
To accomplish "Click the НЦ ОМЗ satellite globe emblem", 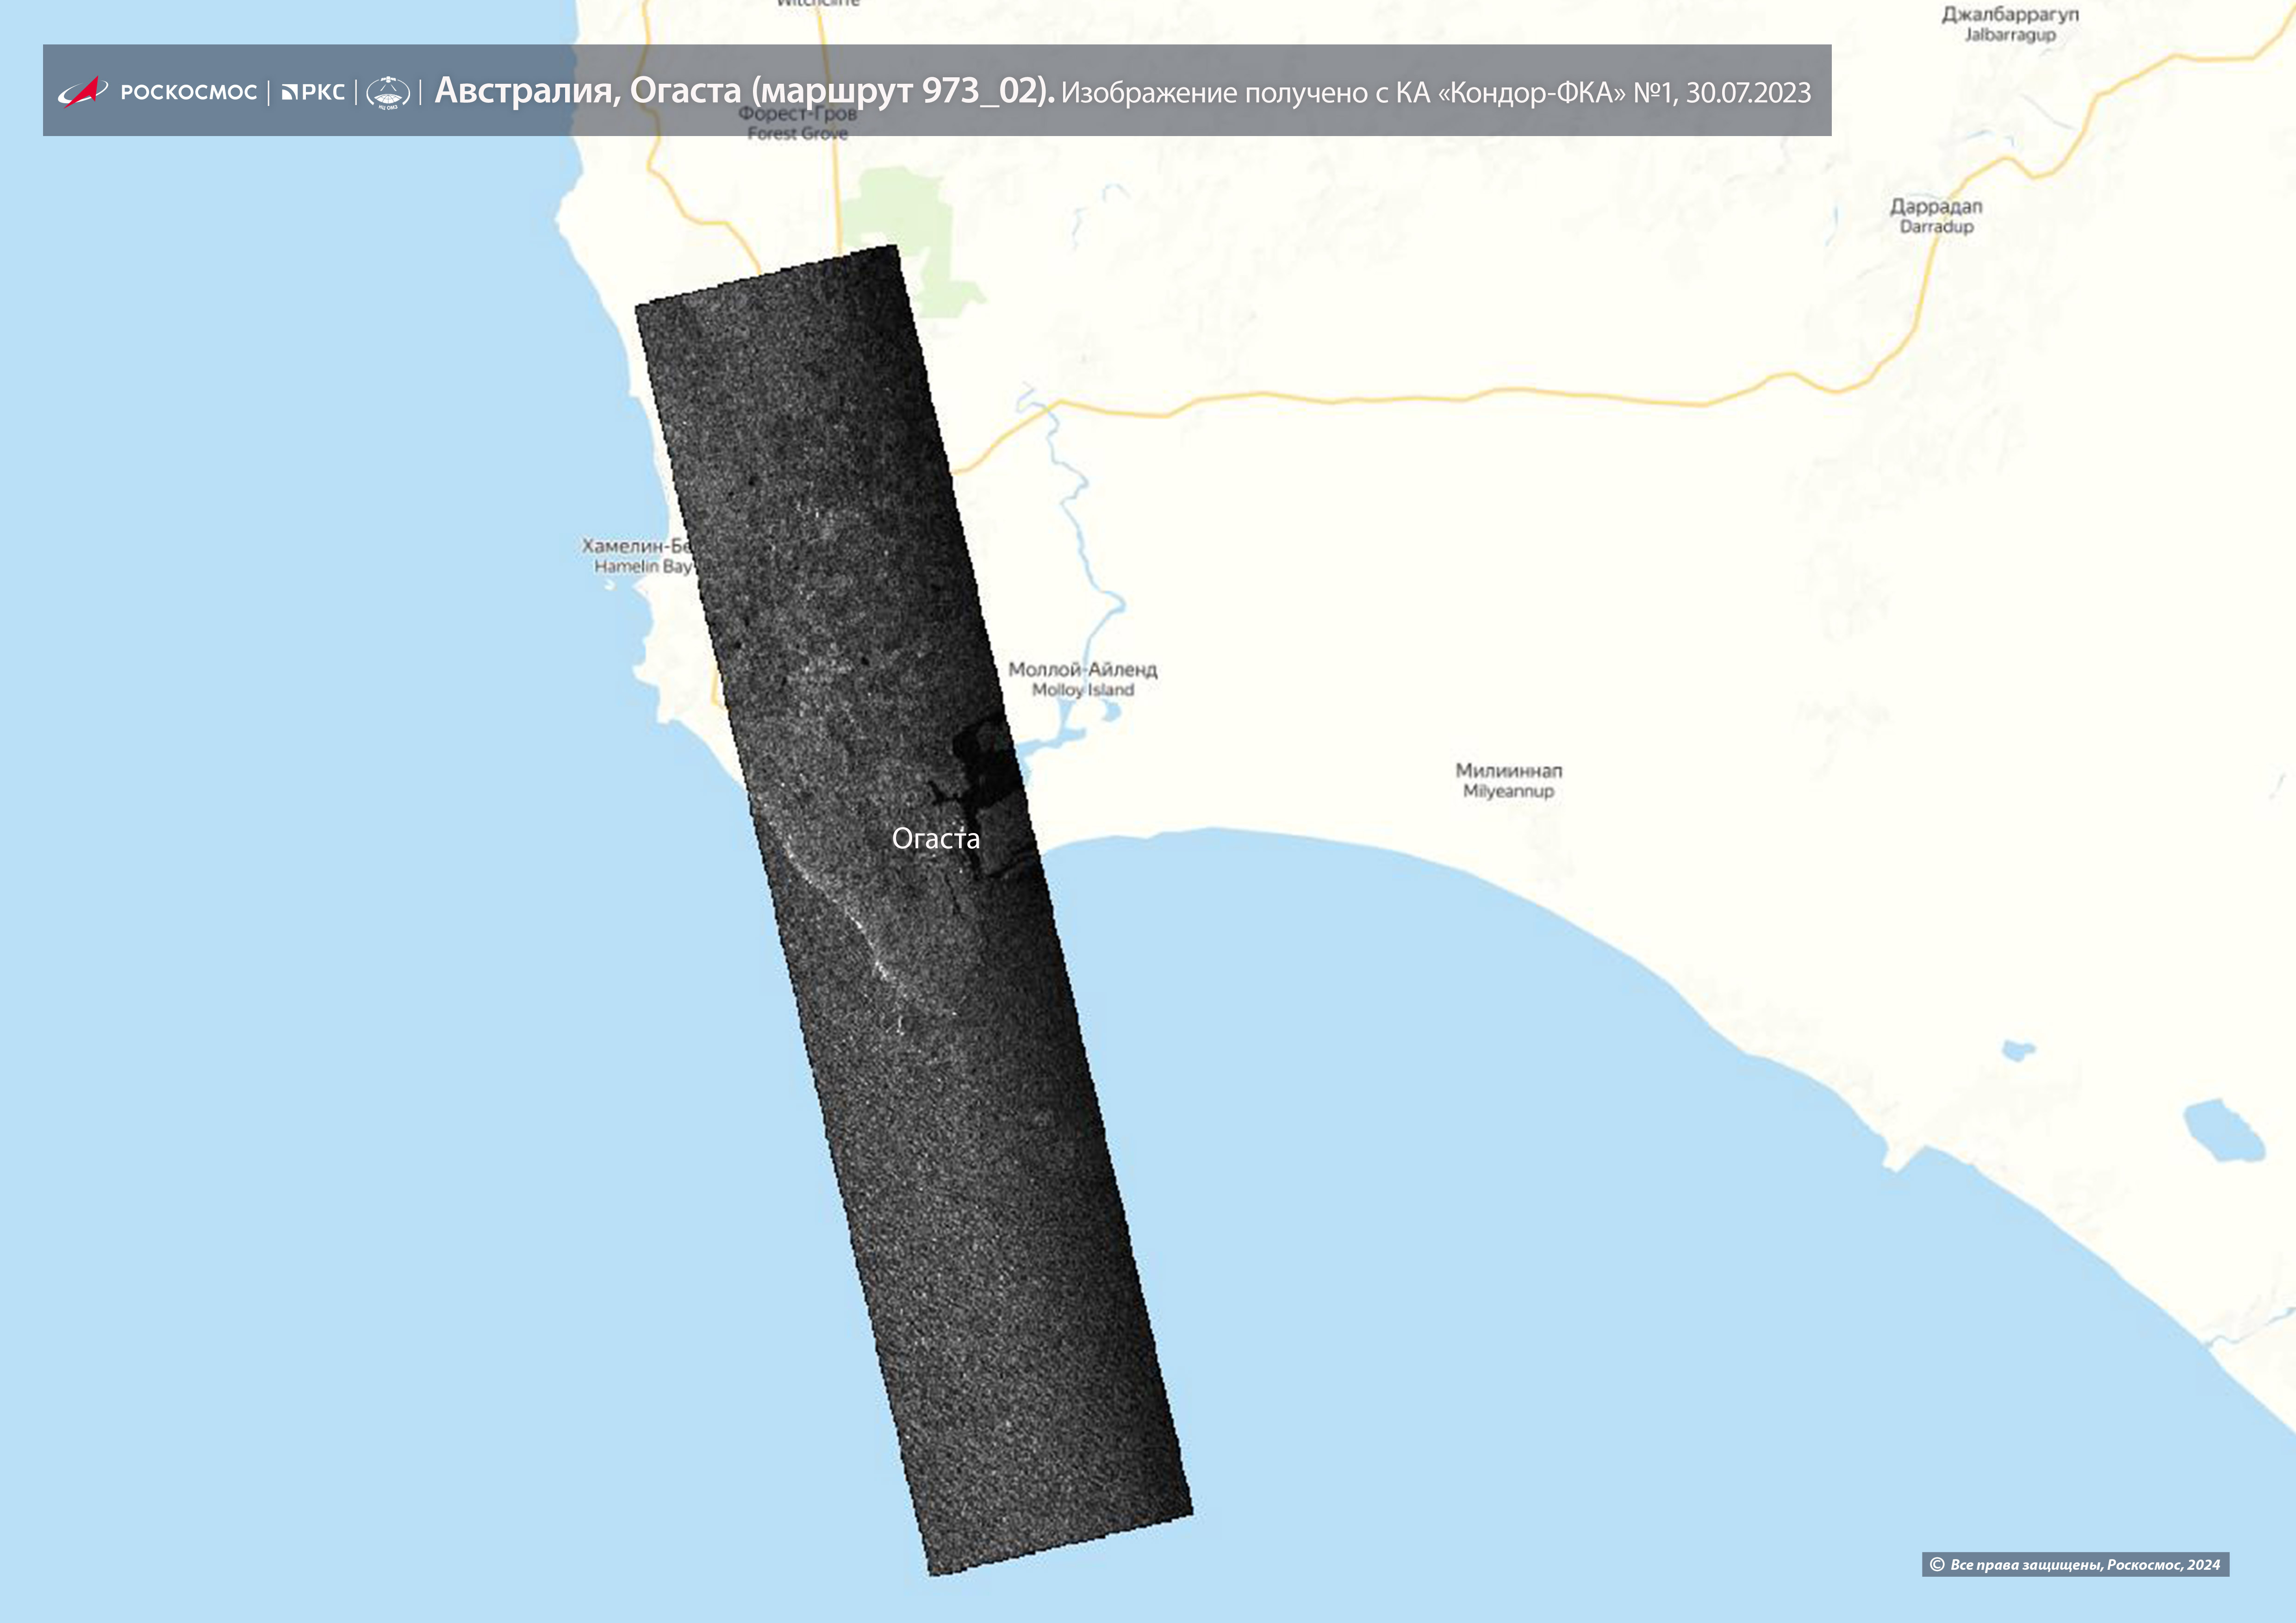I will (388, 92).
